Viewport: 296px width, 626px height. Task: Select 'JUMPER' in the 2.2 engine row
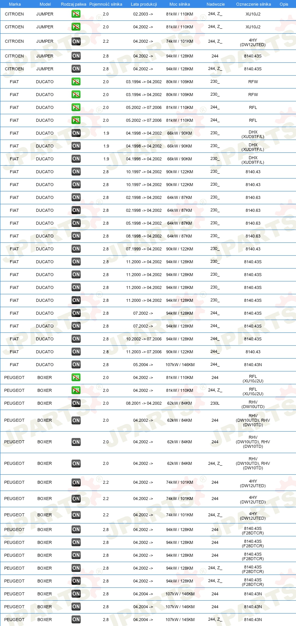coord(45,42)
